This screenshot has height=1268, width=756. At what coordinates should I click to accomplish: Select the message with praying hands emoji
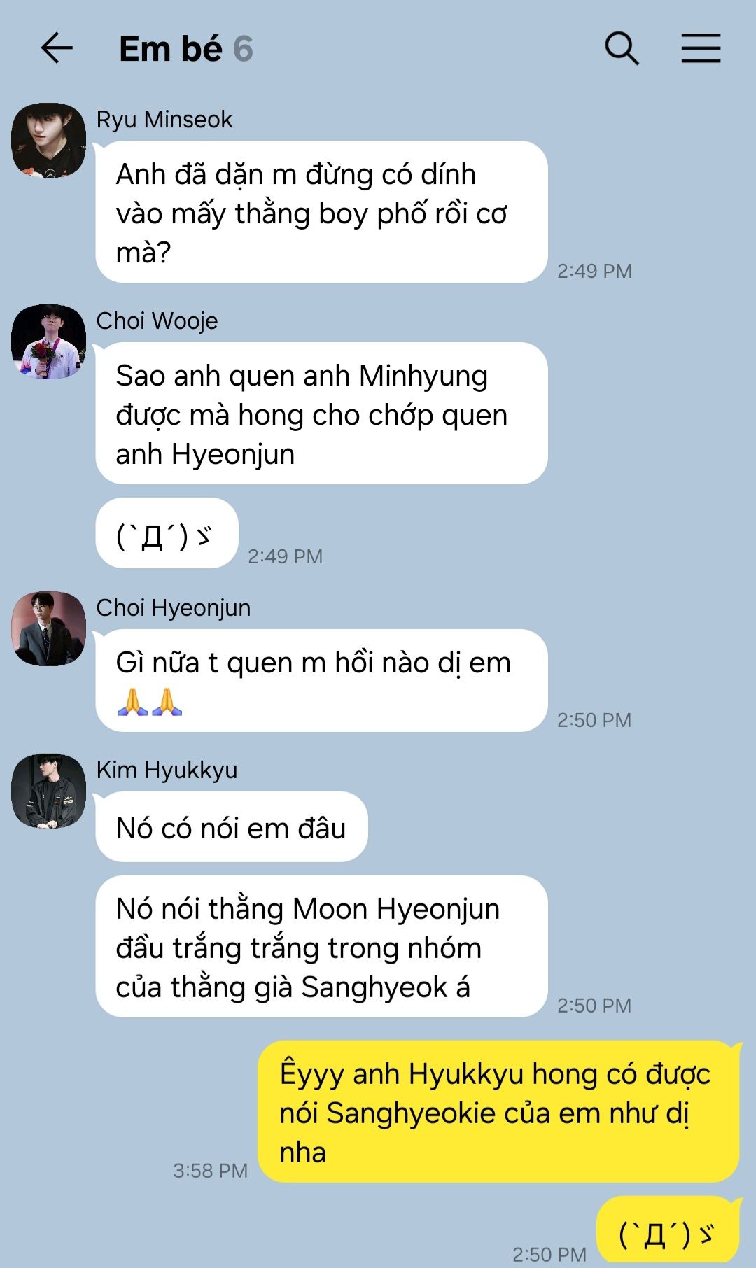321,680
